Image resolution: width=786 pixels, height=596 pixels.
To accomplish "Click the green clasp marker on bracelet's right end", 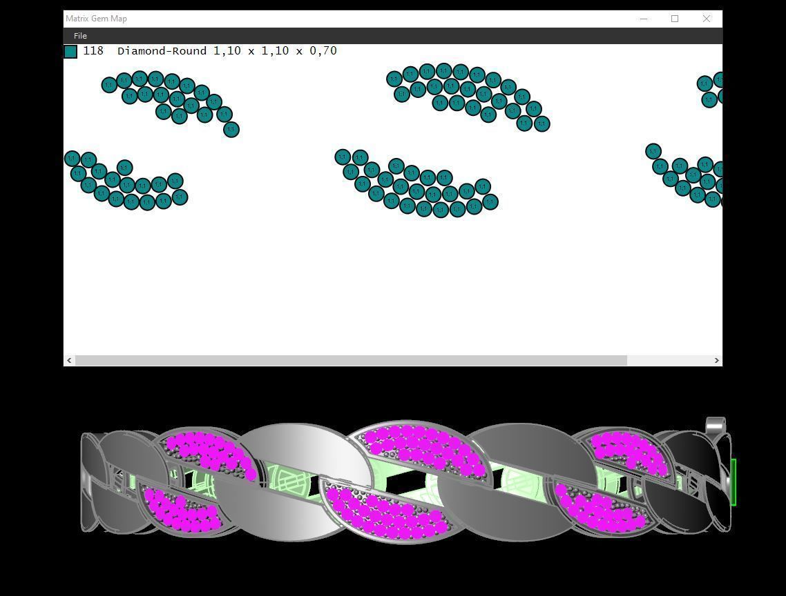I will click(x=734, y=481).
